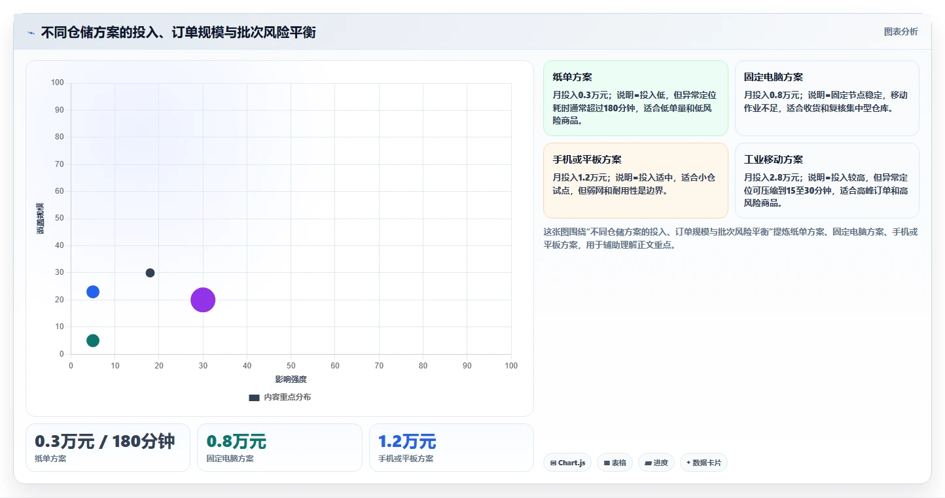
Task: Click the main title 不同仓储方案的投入、订单规模与批次风险平衡
Action: (178, 32)
